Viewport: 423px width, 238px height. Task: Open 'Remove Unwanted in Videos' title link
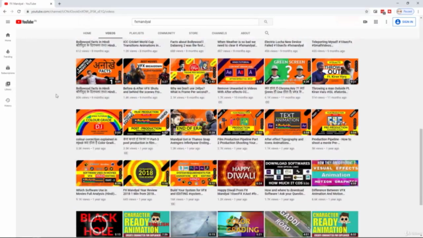[x=237, y=90]
